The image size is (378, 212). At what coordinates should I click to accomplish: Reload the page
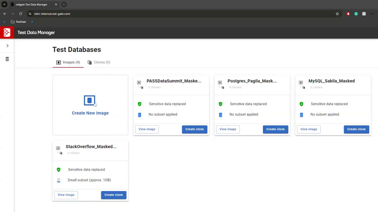tap(20, 14)
